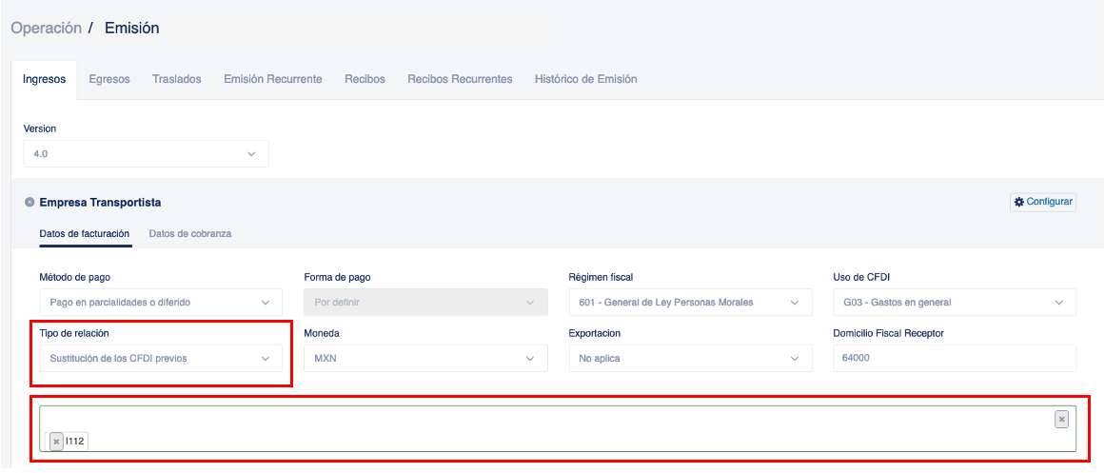Click the Uso de CFDI label
This screenshot has height=473, width=1105.
click(861, 277)
